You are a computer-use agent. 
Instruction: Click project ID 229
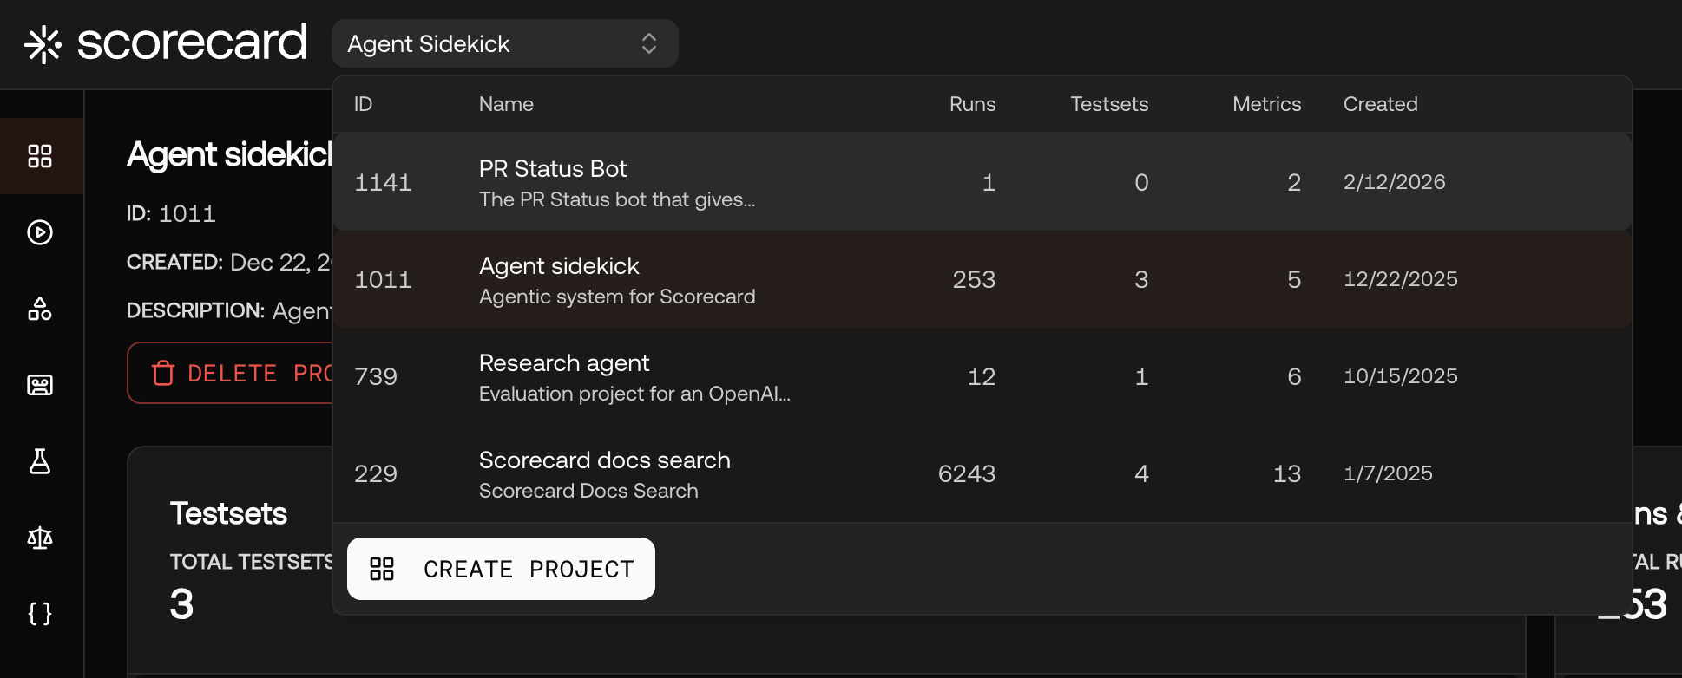pos(376,473)
